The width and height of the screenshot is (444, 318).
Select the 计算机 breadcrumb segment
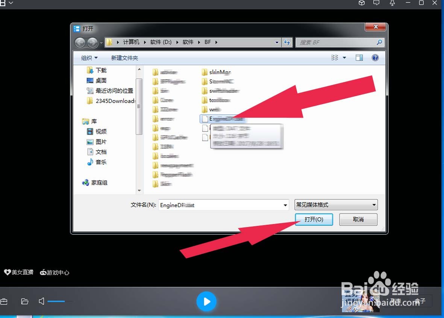131,42
